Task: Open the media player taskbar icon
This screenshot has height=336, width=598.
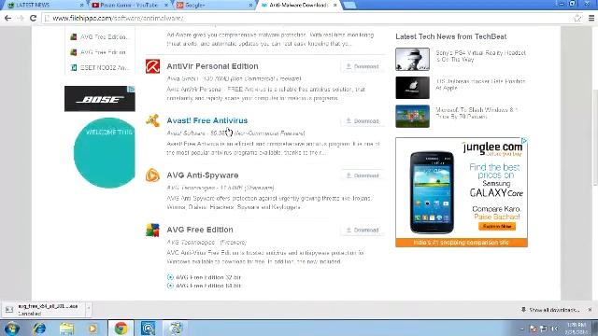Action: tap(93, 328)
